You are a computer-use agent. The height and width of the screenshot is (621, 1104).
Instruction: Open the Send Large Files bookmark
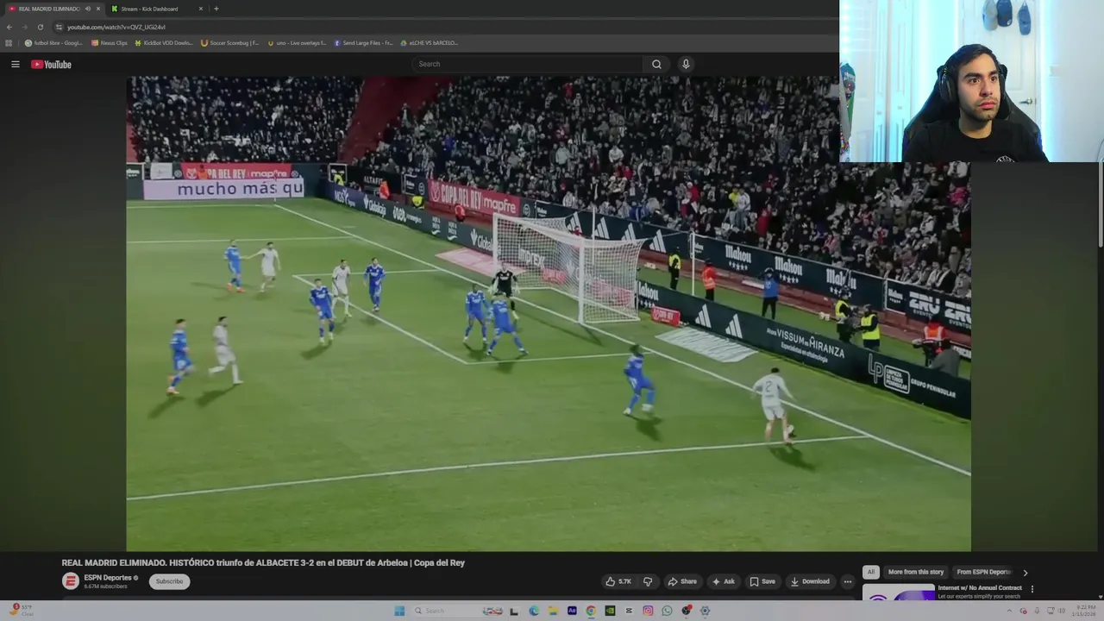click(363, 43)
